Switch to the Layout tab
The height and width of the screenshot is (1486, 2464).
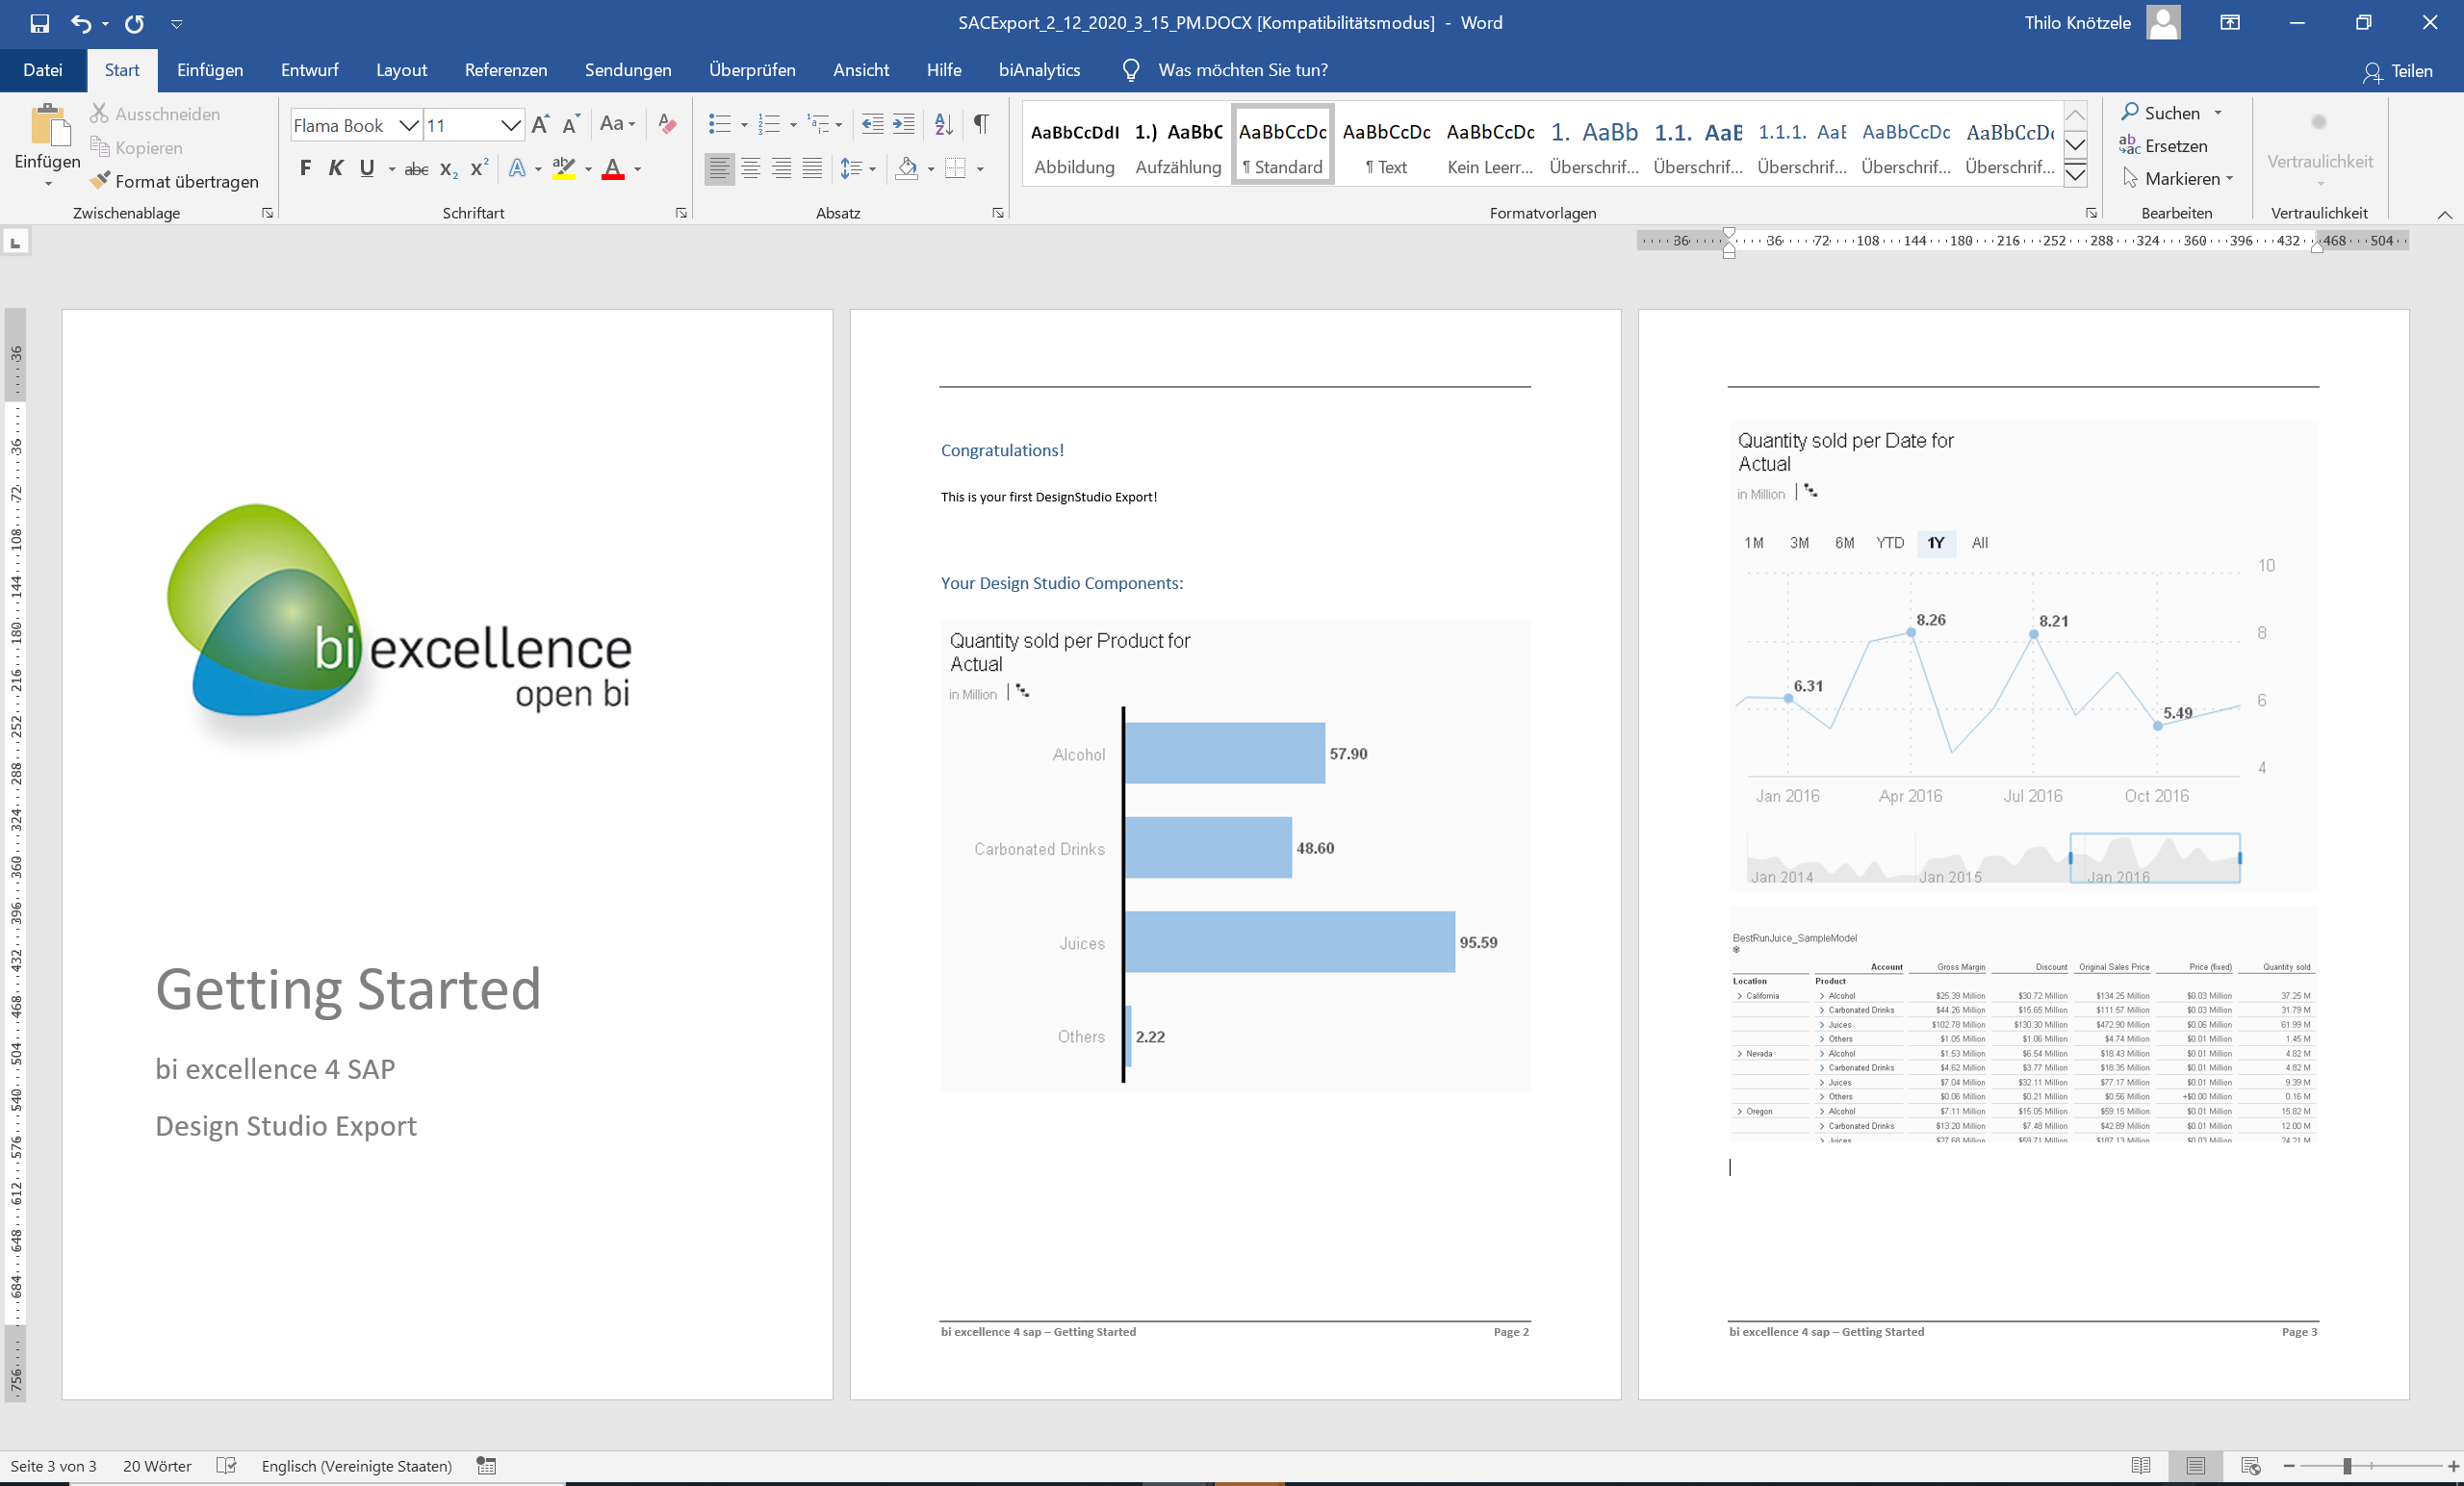tap(401, 70)
